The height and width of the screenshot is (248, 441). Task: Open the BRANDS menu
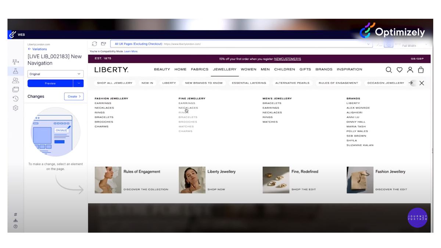[324, 69]
